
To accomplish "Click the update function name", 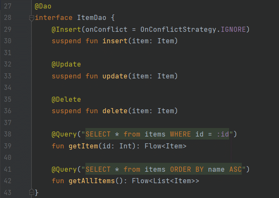I will [x=115, y=76].
